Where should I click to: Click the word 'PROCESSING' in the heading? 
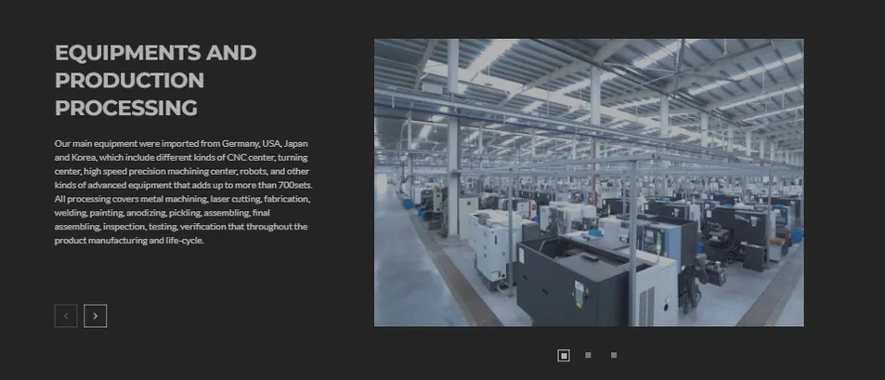125,109
